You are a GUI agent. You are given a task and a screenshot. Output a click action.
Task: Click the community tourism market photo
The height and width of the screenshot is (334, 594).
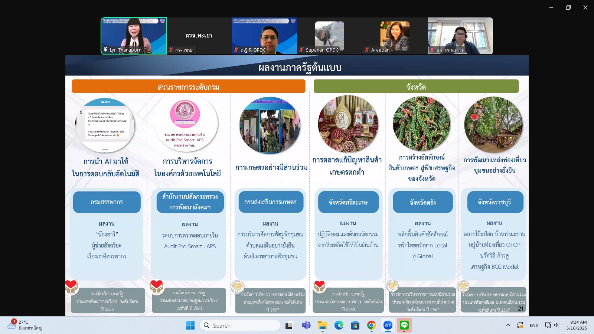point(493,125)
